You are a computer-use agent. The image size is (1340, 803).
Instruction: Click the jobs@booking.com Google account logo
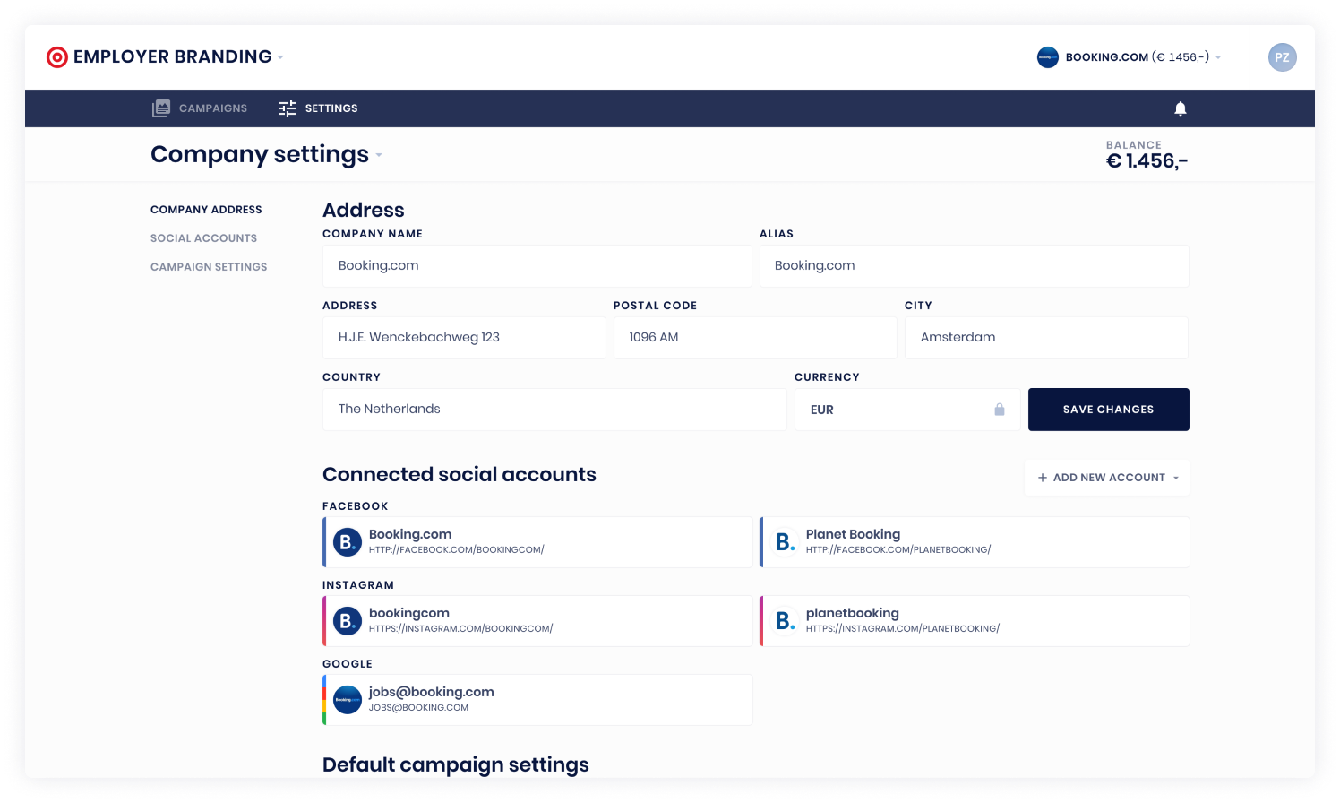[348, 700]
